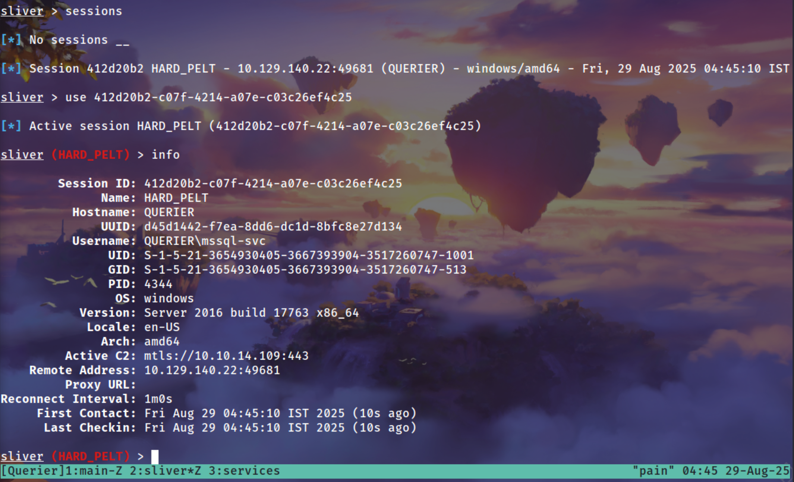Click the 1:main-Z tmux window tab
The height and width of the screenshot is (482, 794).
point(94,471)
